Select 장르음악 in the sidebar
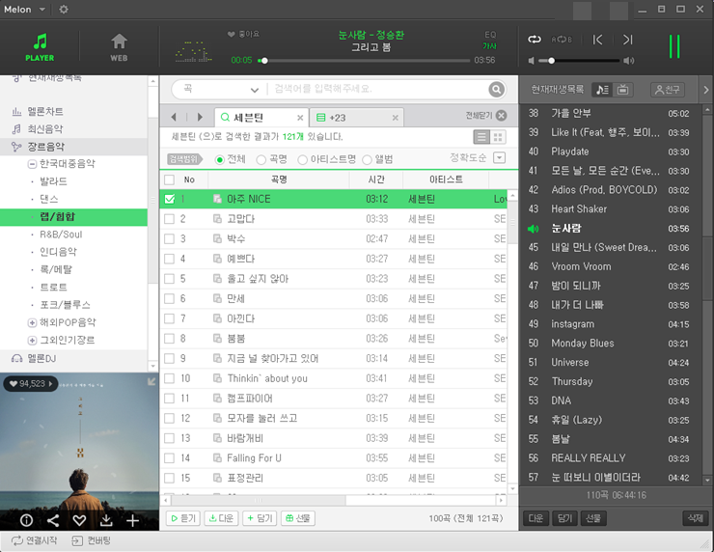714x552 pixels. point(73,147)
